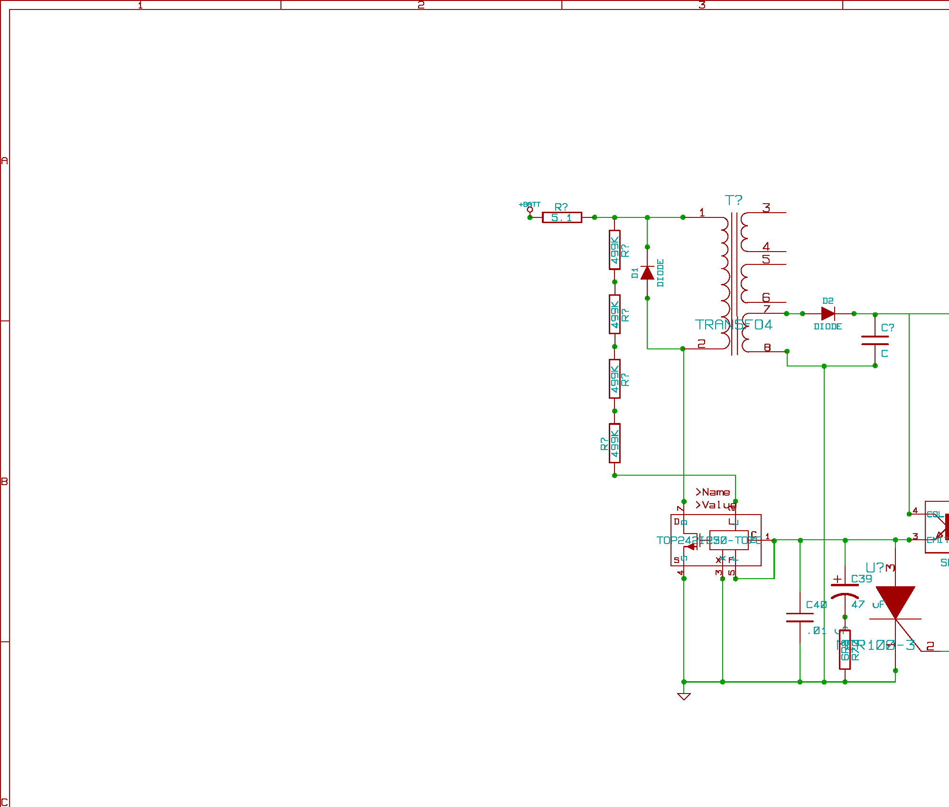Select the topmost 499K resistor
This screenshot has height=807, width=949.
(614, 250)
